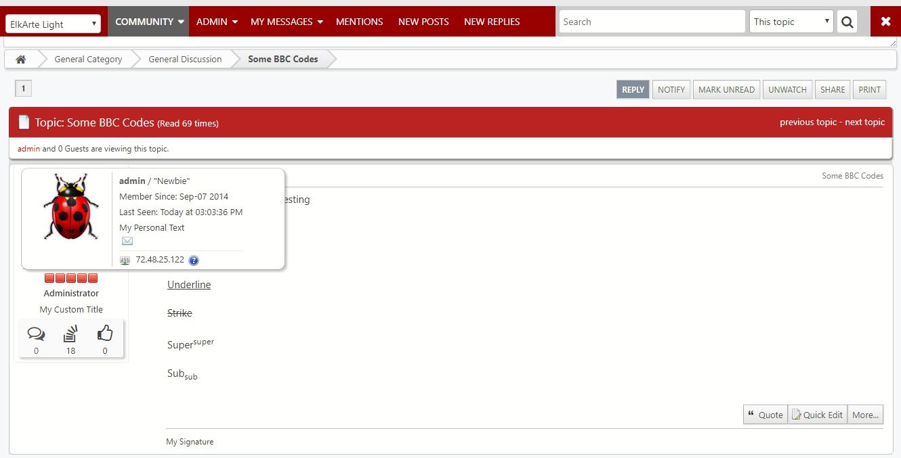Go to next topic link
The width and height of the screenshot is (901, 458).
click(x=864, y=122)
